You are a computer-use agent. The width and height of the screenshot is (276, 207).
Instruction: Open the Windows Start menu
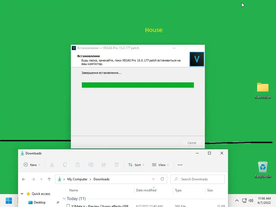tap(9, 201)
